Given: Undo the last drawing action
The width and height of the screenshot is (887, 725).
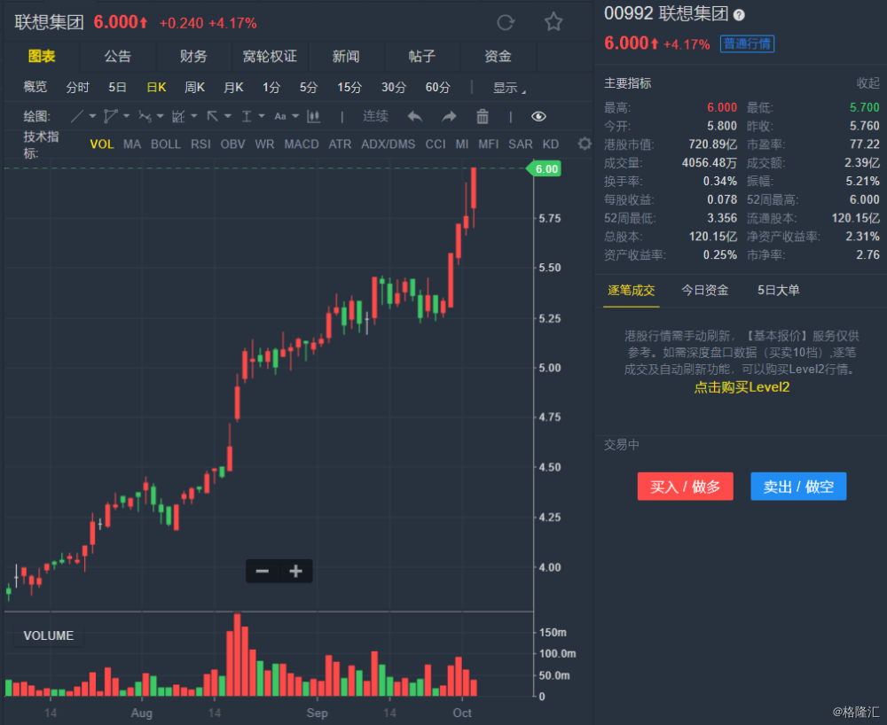Looking at the screenshot, I should pos(414,116).
